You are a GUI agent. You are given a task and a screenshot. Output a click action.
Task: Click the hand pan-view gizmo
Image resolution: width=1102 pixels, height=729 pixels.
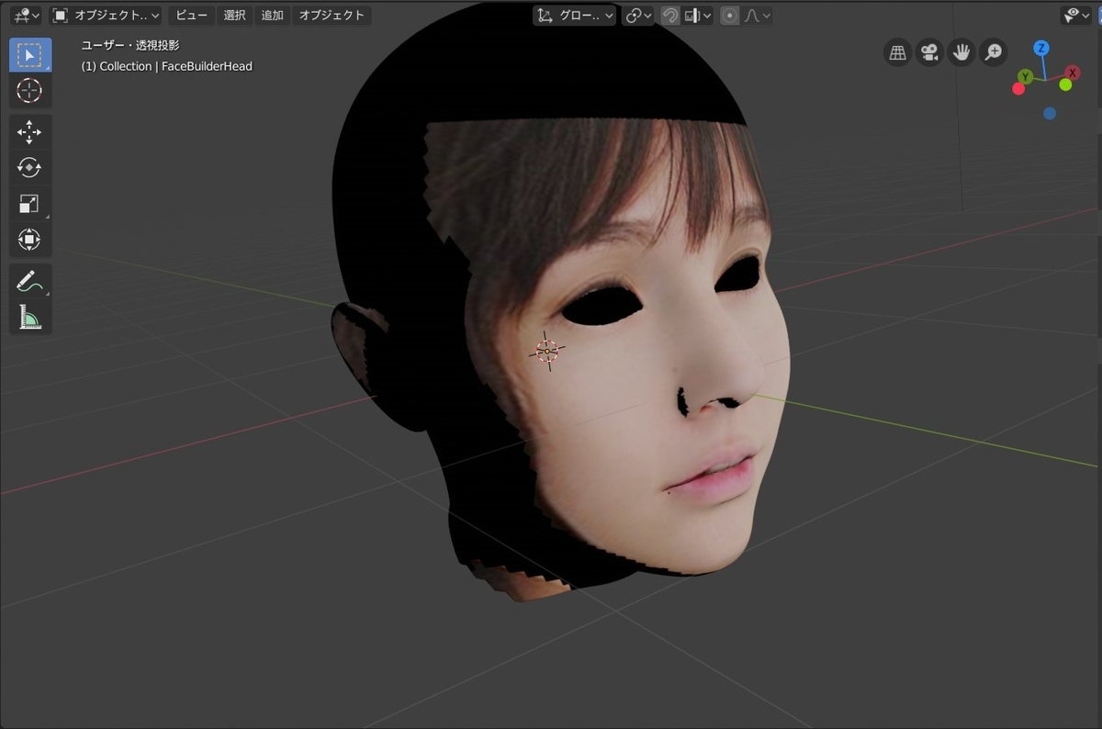pyautogui.click(x=961, y=52)
